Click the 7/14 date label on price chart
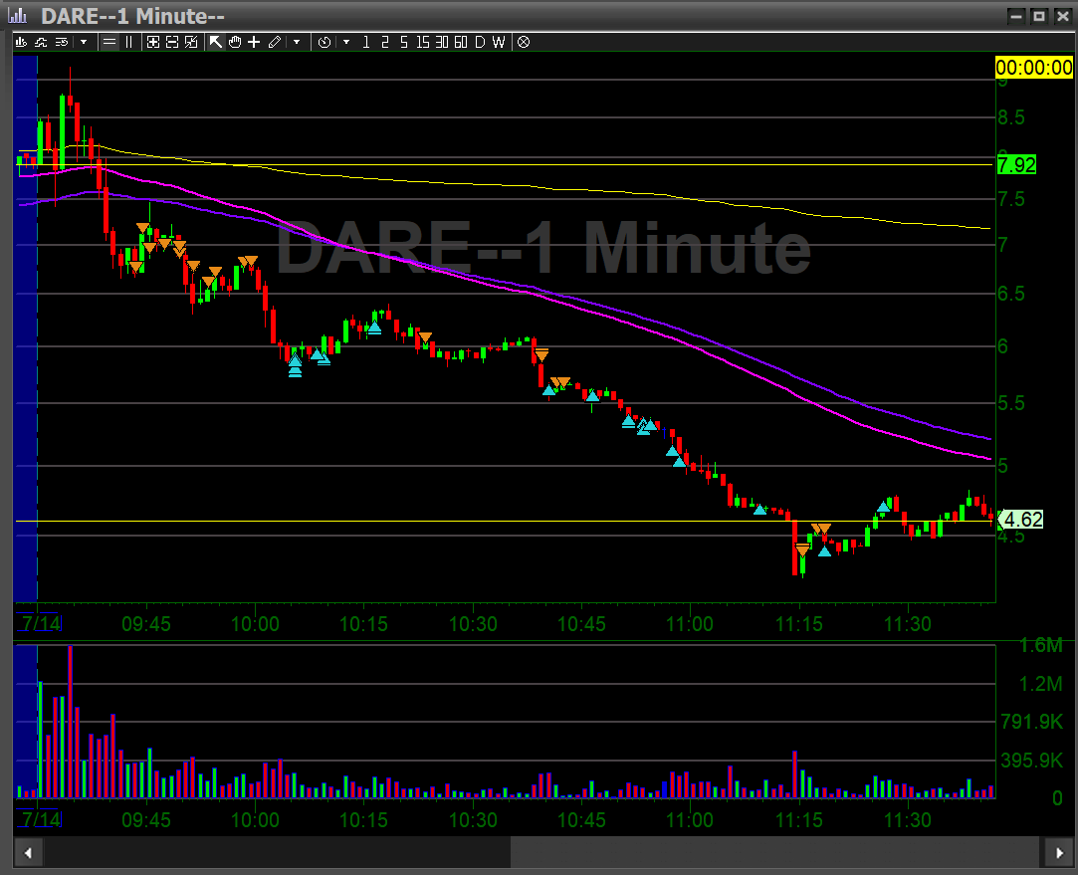Viewport: 1078px width, 875px height. coord(41,623)
